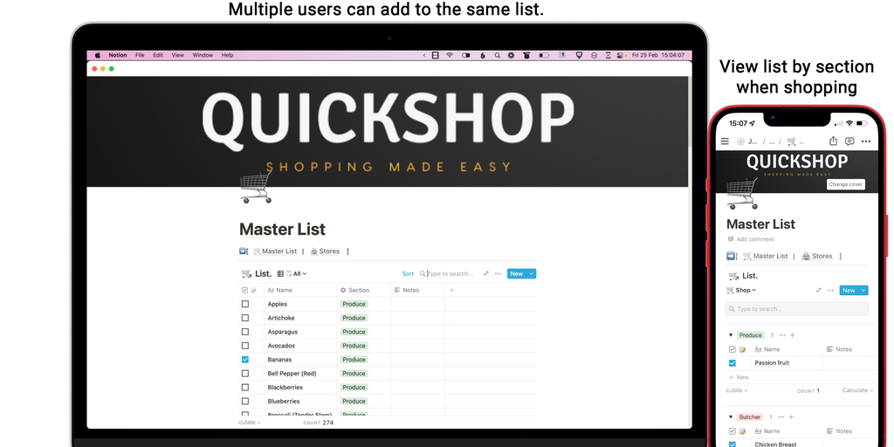Check the Artichoke checkbox
Image resolution: width=894 pixels, height=447 pixels.
(x=245, y=318)
